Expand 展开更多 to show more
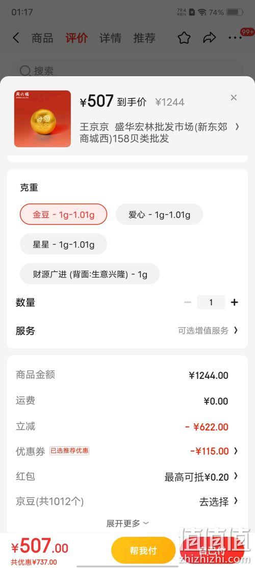This screenshot has height=568, width=255. 127,523
